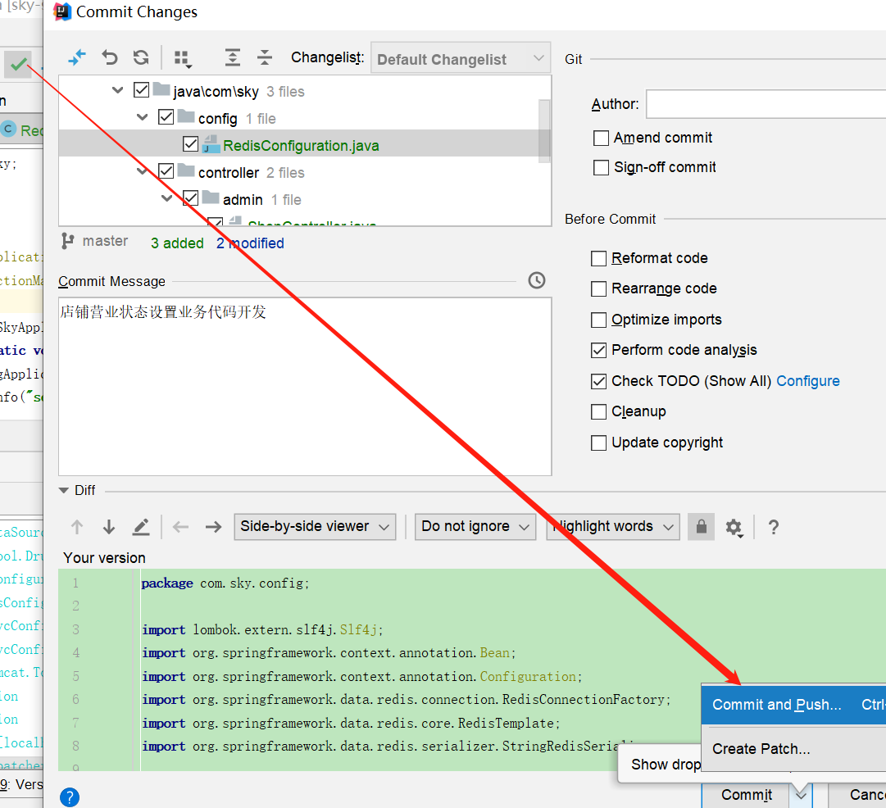The height and width of the screenshot is (808, 886).
Task: Open the Do not ignore dropdown
Action: coord(475,527)
